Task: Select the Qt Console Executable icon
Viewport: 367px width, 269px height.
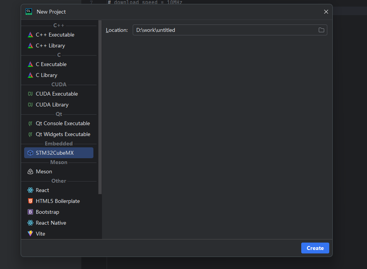Action: pyautogui.click(x=30, y=123)
